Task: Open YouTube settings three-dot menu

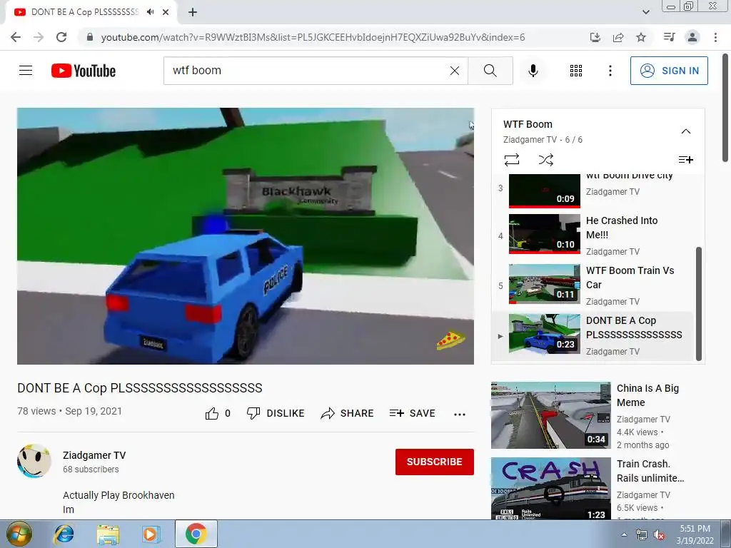Action: [x=610, y=71]
